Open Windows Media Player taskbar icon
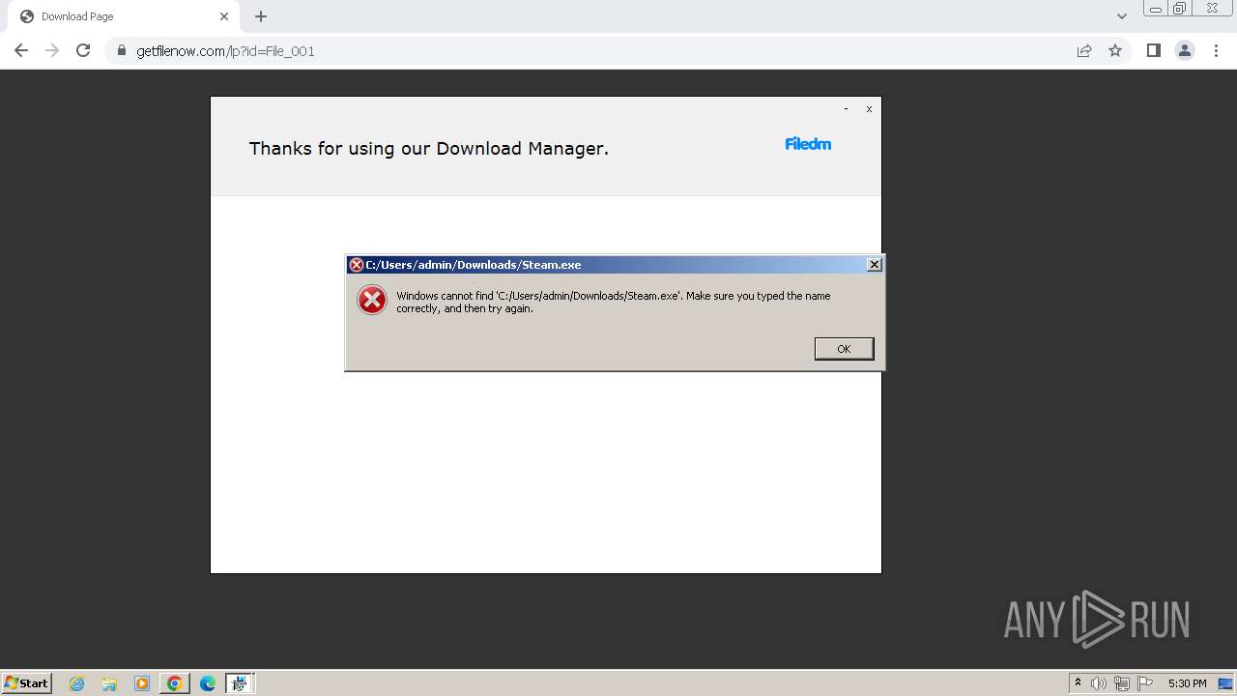 click(x=142, y=683)
